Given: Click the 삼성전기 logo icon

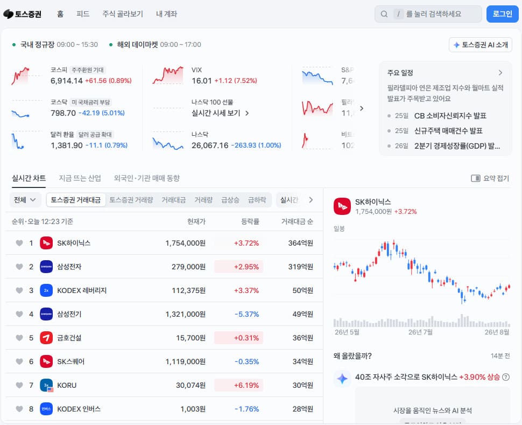Looking at the screenshot, I should pos(46,314).
